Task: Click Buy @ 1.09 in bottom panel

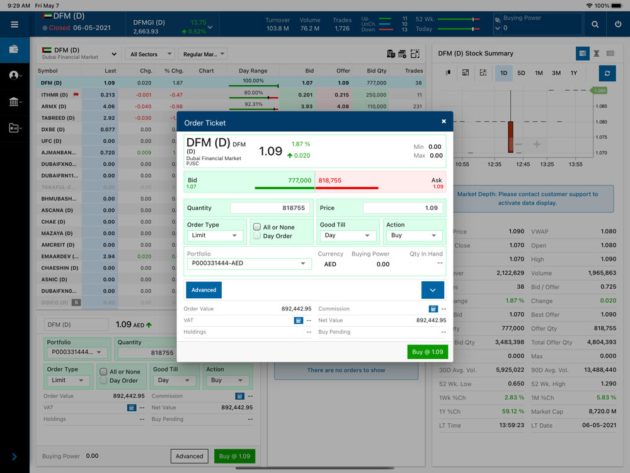Action: click(x=234, y=456)
